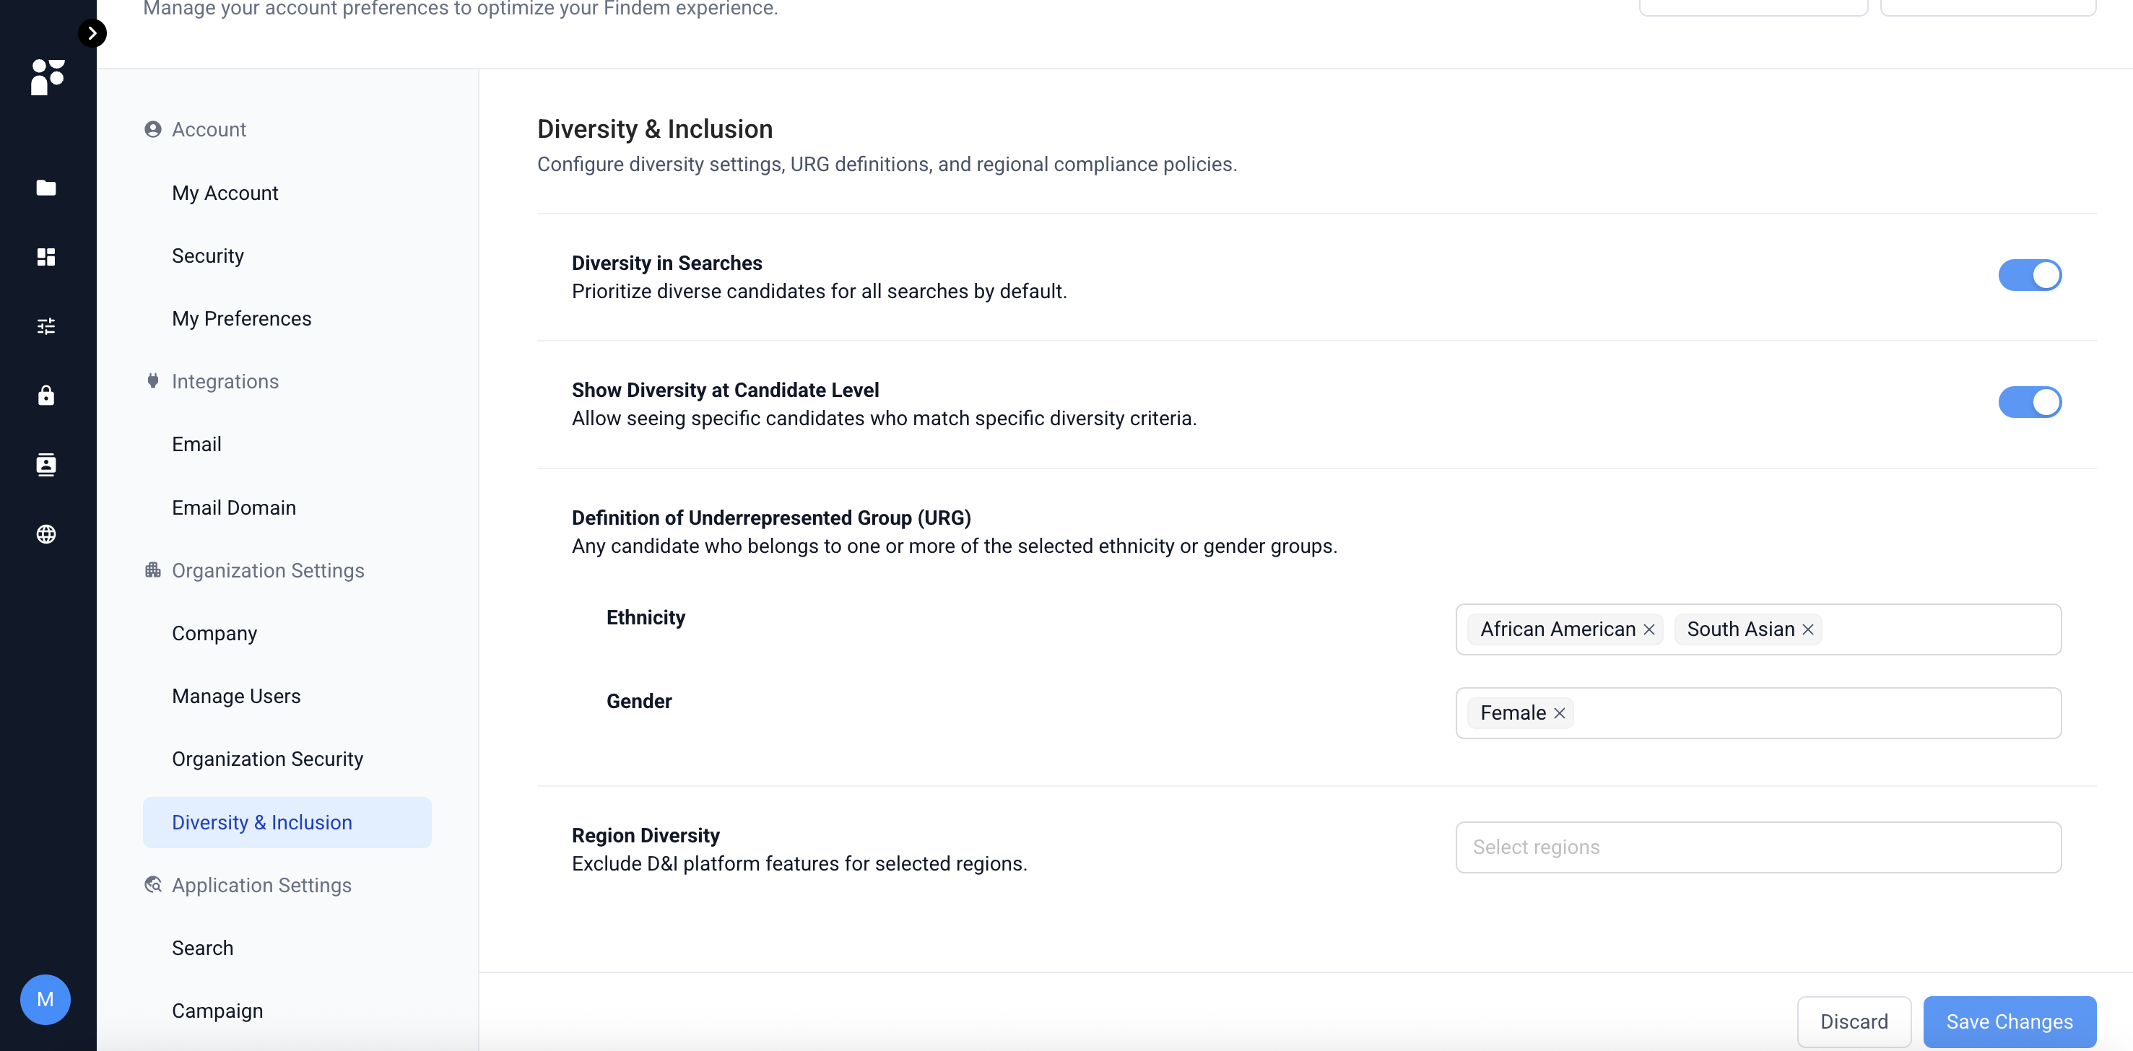Open Email integration settings
2133x1051 pixels.
(196, 445)
